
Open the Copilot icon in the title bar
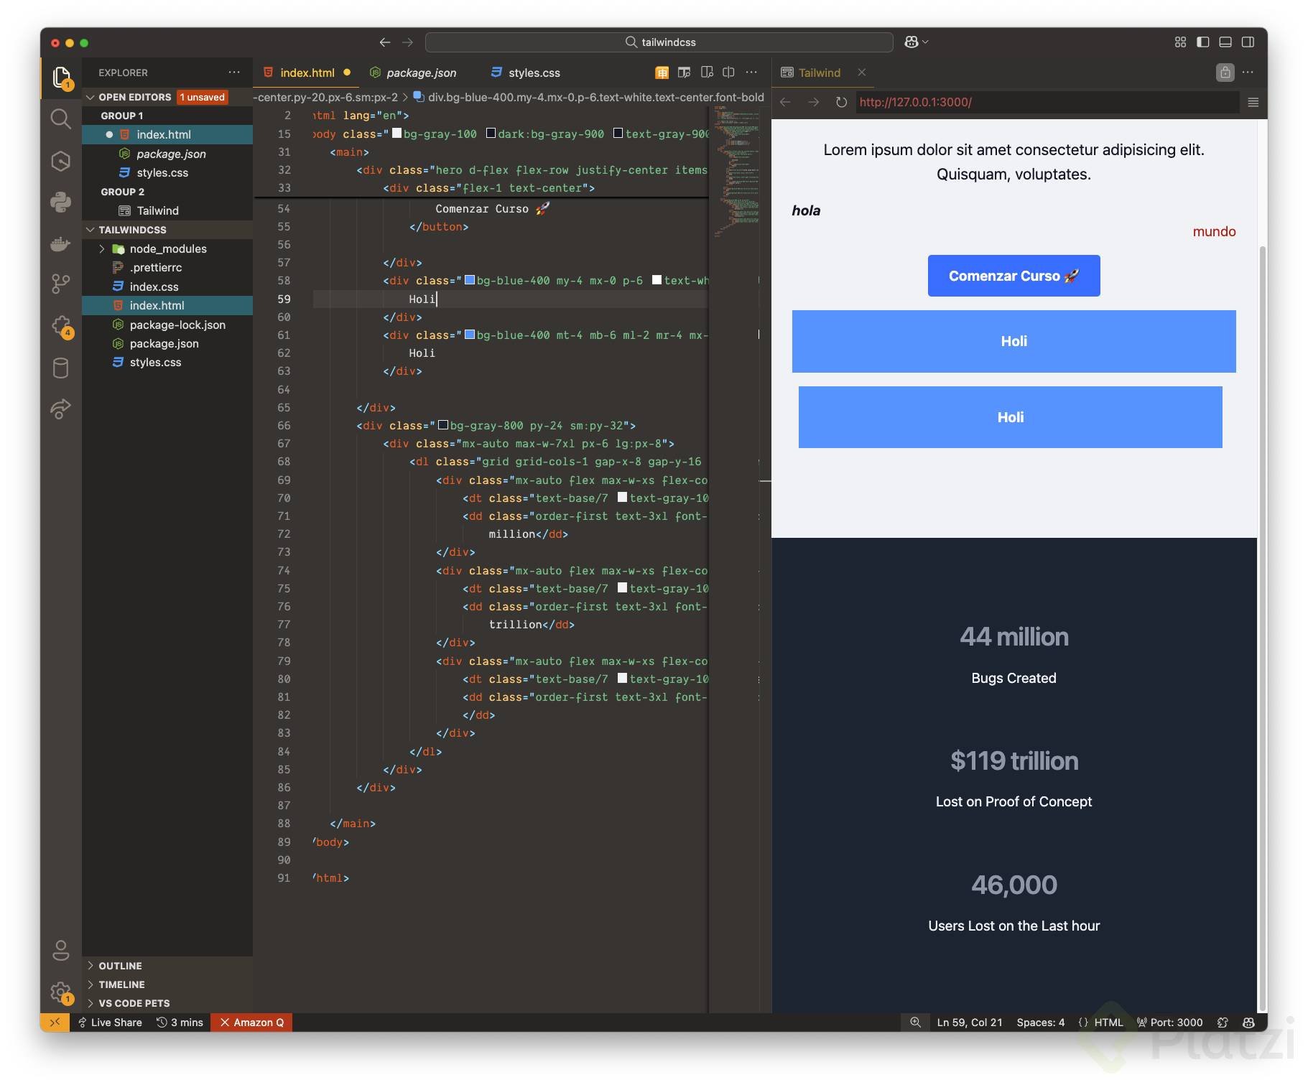click(911, 42)
